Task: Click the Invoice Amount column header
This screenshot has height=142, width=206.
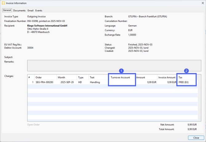Action: (x=167, y=77)
